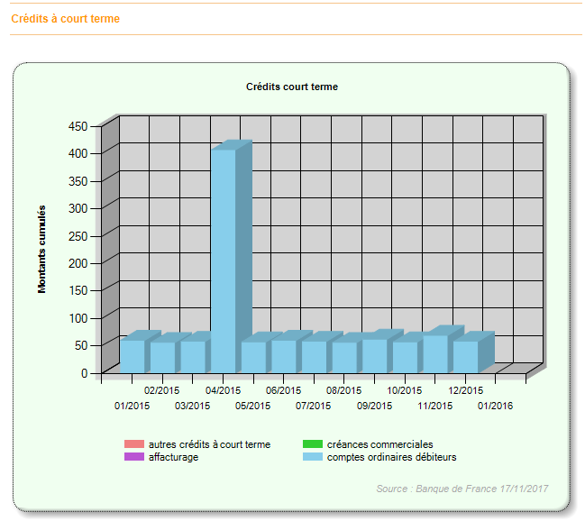Click the x-axis label 06/2015
Screen dimensions: 585x521
click(x=283, y=390)
